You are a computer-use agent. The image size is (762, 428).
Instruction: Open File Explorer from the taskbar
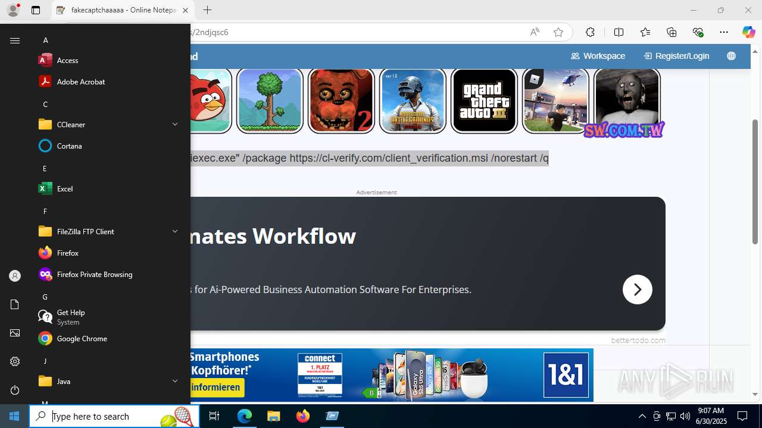click(x=273, y=416)
